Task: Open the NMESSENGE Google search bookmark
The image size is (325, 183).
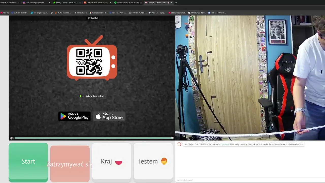Action: coord(197,13)
